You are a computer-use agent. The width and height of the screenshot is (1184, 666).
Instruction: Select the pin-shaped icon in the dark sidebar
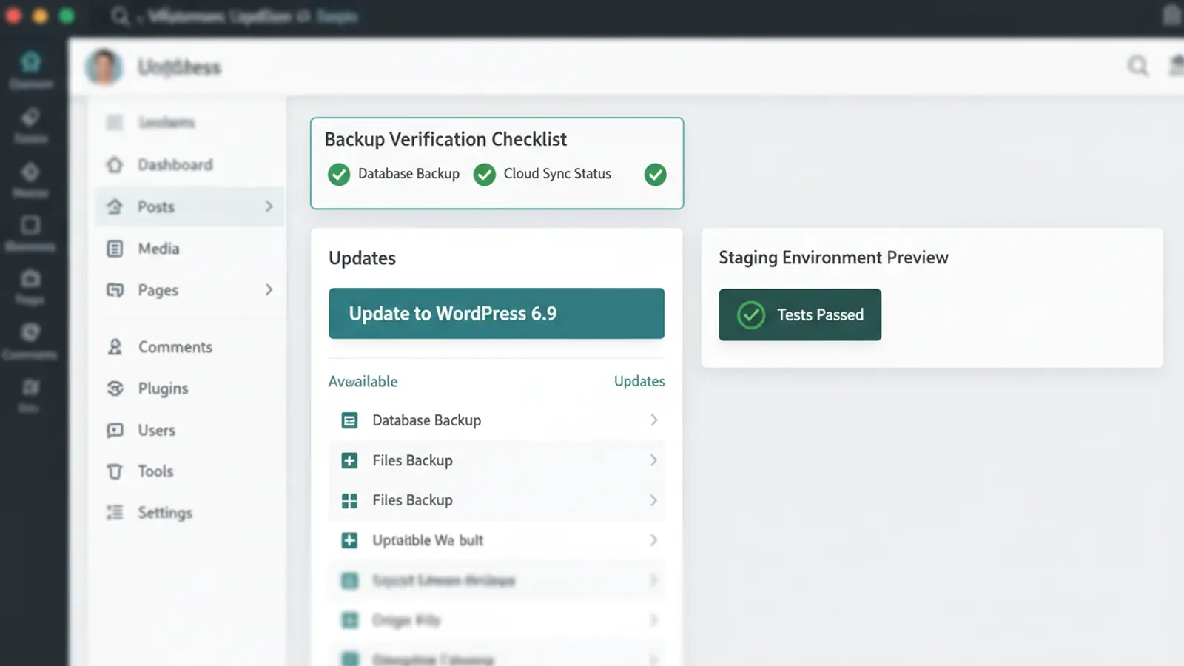tap(30, 117)
